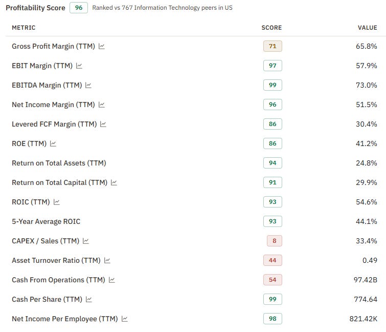Select the Cash Per Share (TTM) label
Viewport: 386px width, 332px height.
point(47,299)
